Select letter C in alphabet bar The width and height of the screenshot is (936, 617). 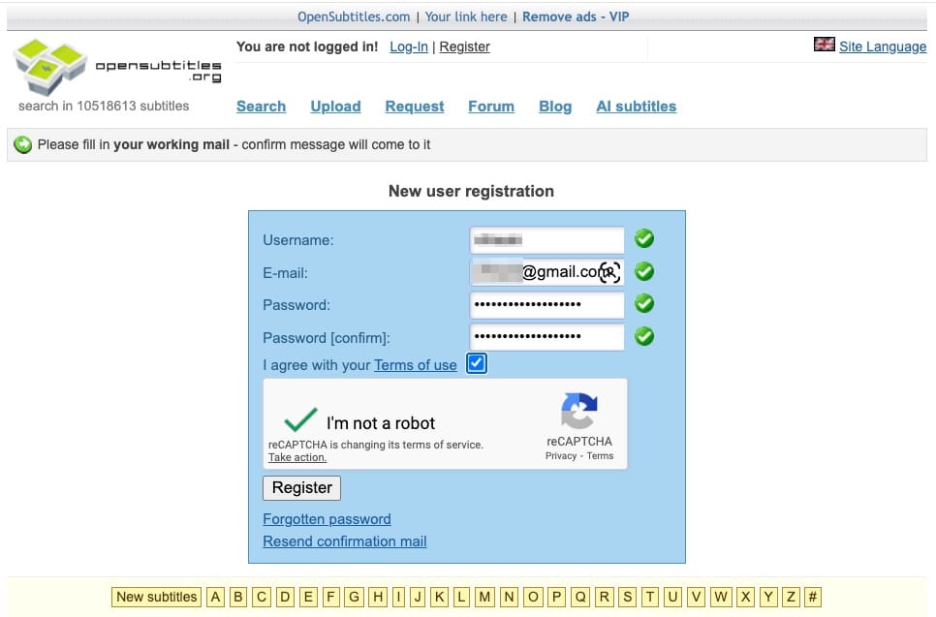click(262, 597)
